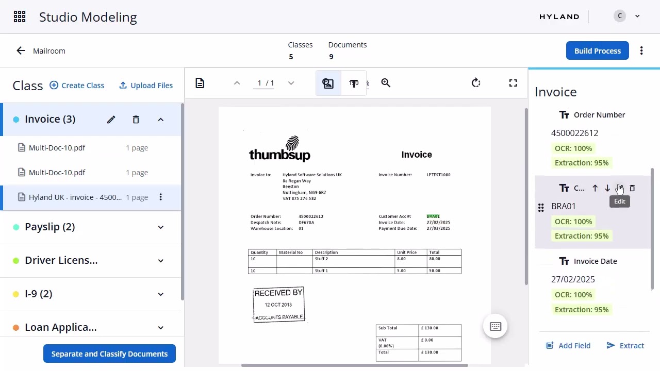Viewport: 660px width, 371px height.
Task: Click the Order Number value 4500022612
Action: [x=574, y=133]
